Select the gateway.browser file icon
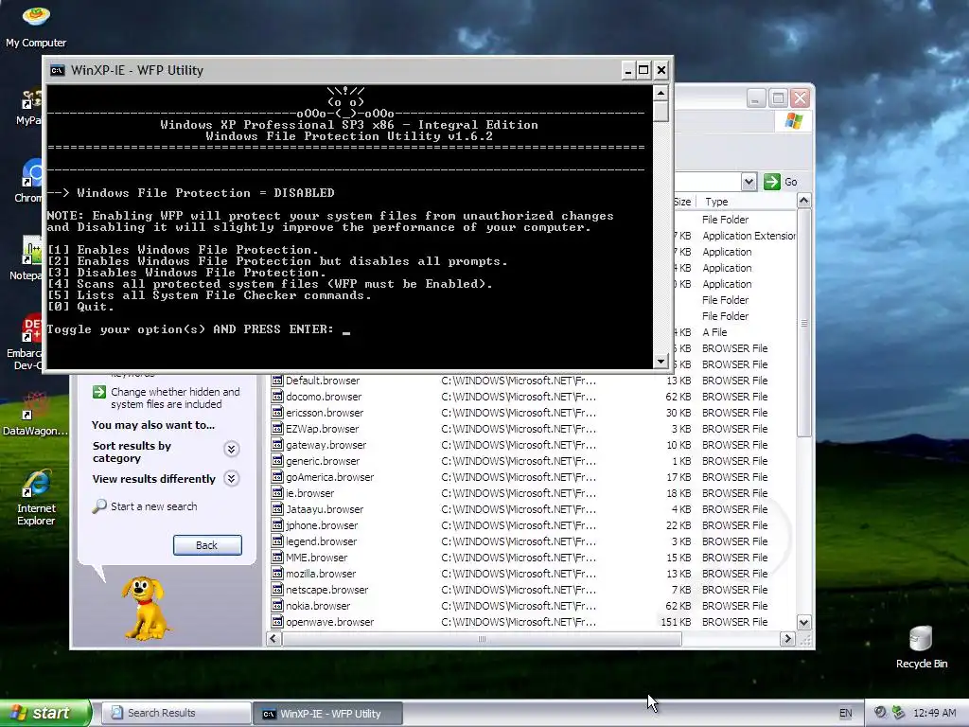The height and width of the screenshot is (727, 969). (277, 445)
